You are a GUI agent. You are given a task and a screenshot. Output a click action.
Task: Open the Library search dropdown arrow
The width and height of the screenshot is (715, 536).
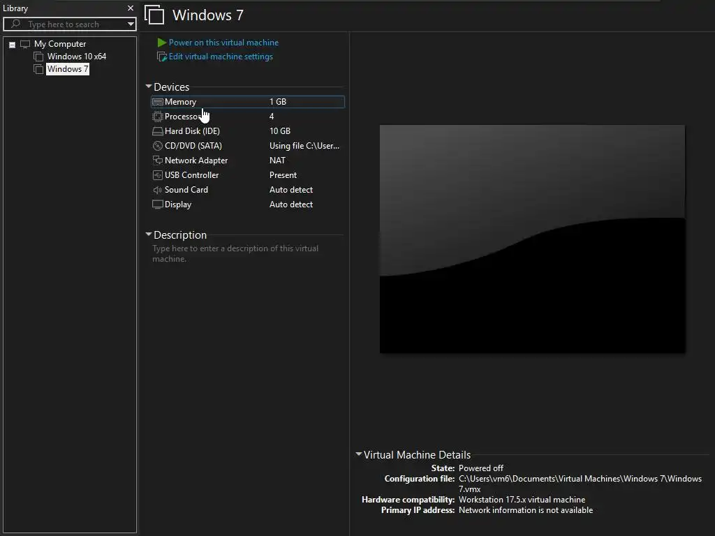131,24
